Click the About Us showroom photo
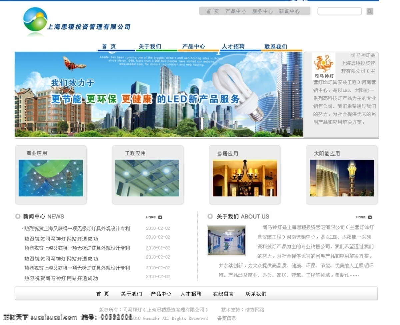The image size is (400, 325). [226, 241]
